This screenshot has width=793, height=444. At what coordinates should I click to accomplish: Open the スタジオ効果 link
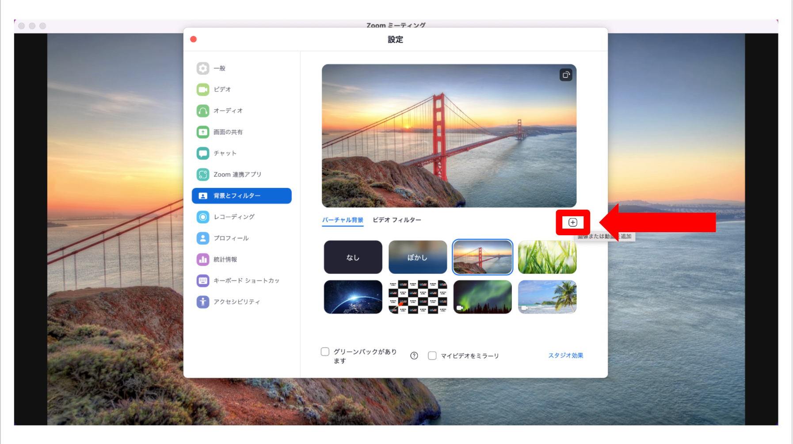click(x=566, y=356)
